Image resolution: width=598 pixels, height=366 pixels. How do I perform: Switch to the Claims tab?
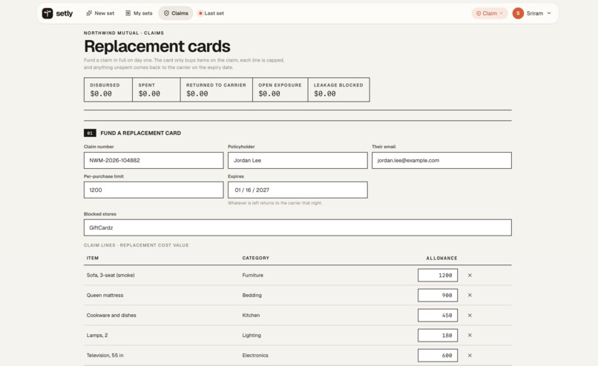[176, 13]
